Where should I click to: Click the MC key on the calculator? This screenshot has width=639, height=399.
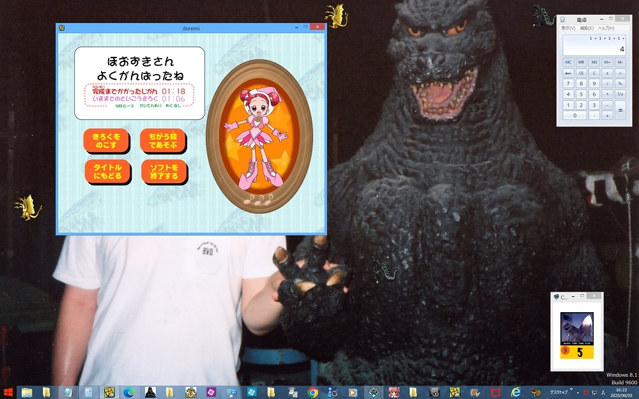(x=568, y=63)
